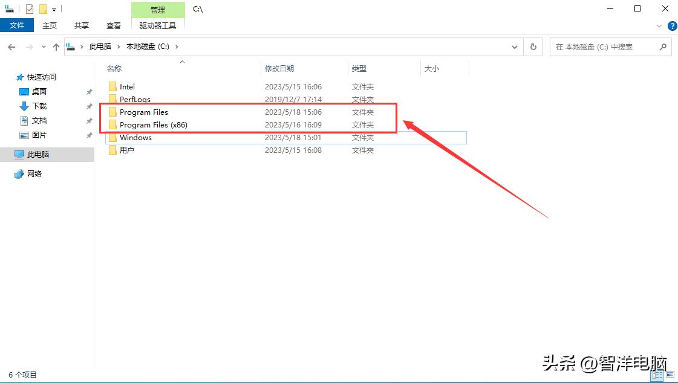
Task: Click the Back navigation arrow
Action: click(x=11, y=47)
